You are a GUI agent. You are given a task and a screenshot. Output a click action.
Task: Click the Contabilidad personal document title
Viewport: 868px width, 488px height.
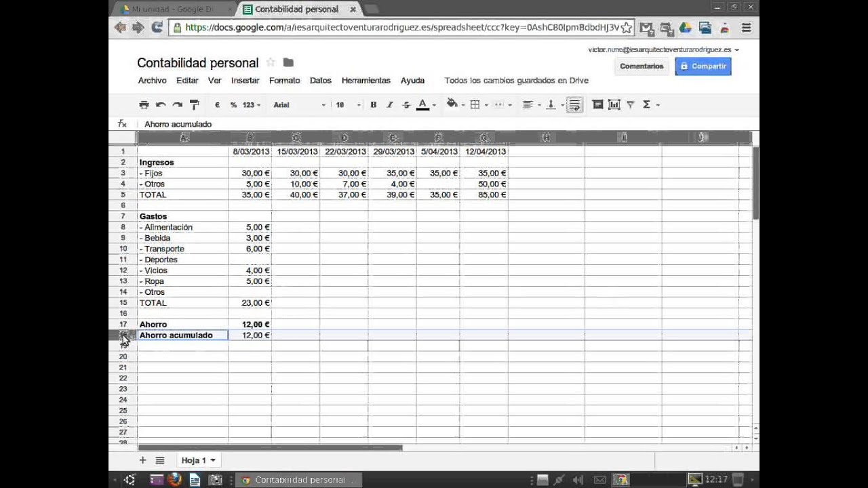(x=198, y=62)
